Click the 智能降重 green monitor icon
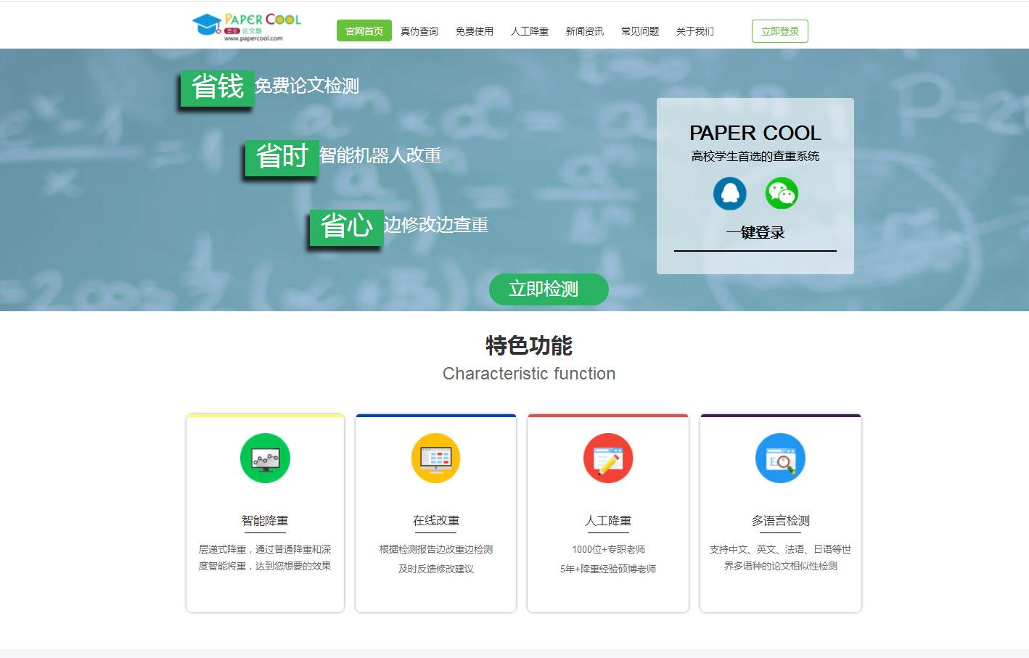The width and height of the screenshot is (1029, 658). coord(265,458)
